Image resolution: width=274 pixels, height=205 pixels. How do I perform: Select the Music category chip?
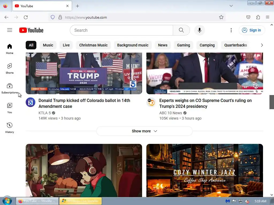pos(48,45)
